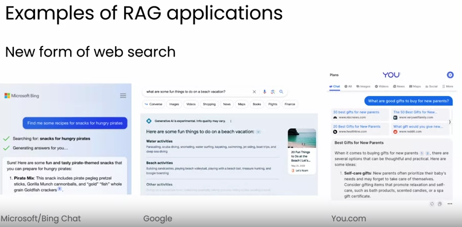Open 'The 50 Best Gifts for New...' link
Viewport: 462px width, 227px height.
point(416,112)
